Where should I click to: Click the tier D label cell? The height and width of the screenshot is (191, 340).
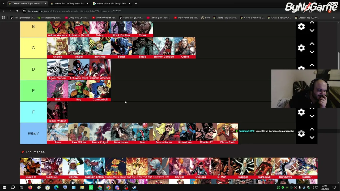pyautogui.click(x=33, y=70)
